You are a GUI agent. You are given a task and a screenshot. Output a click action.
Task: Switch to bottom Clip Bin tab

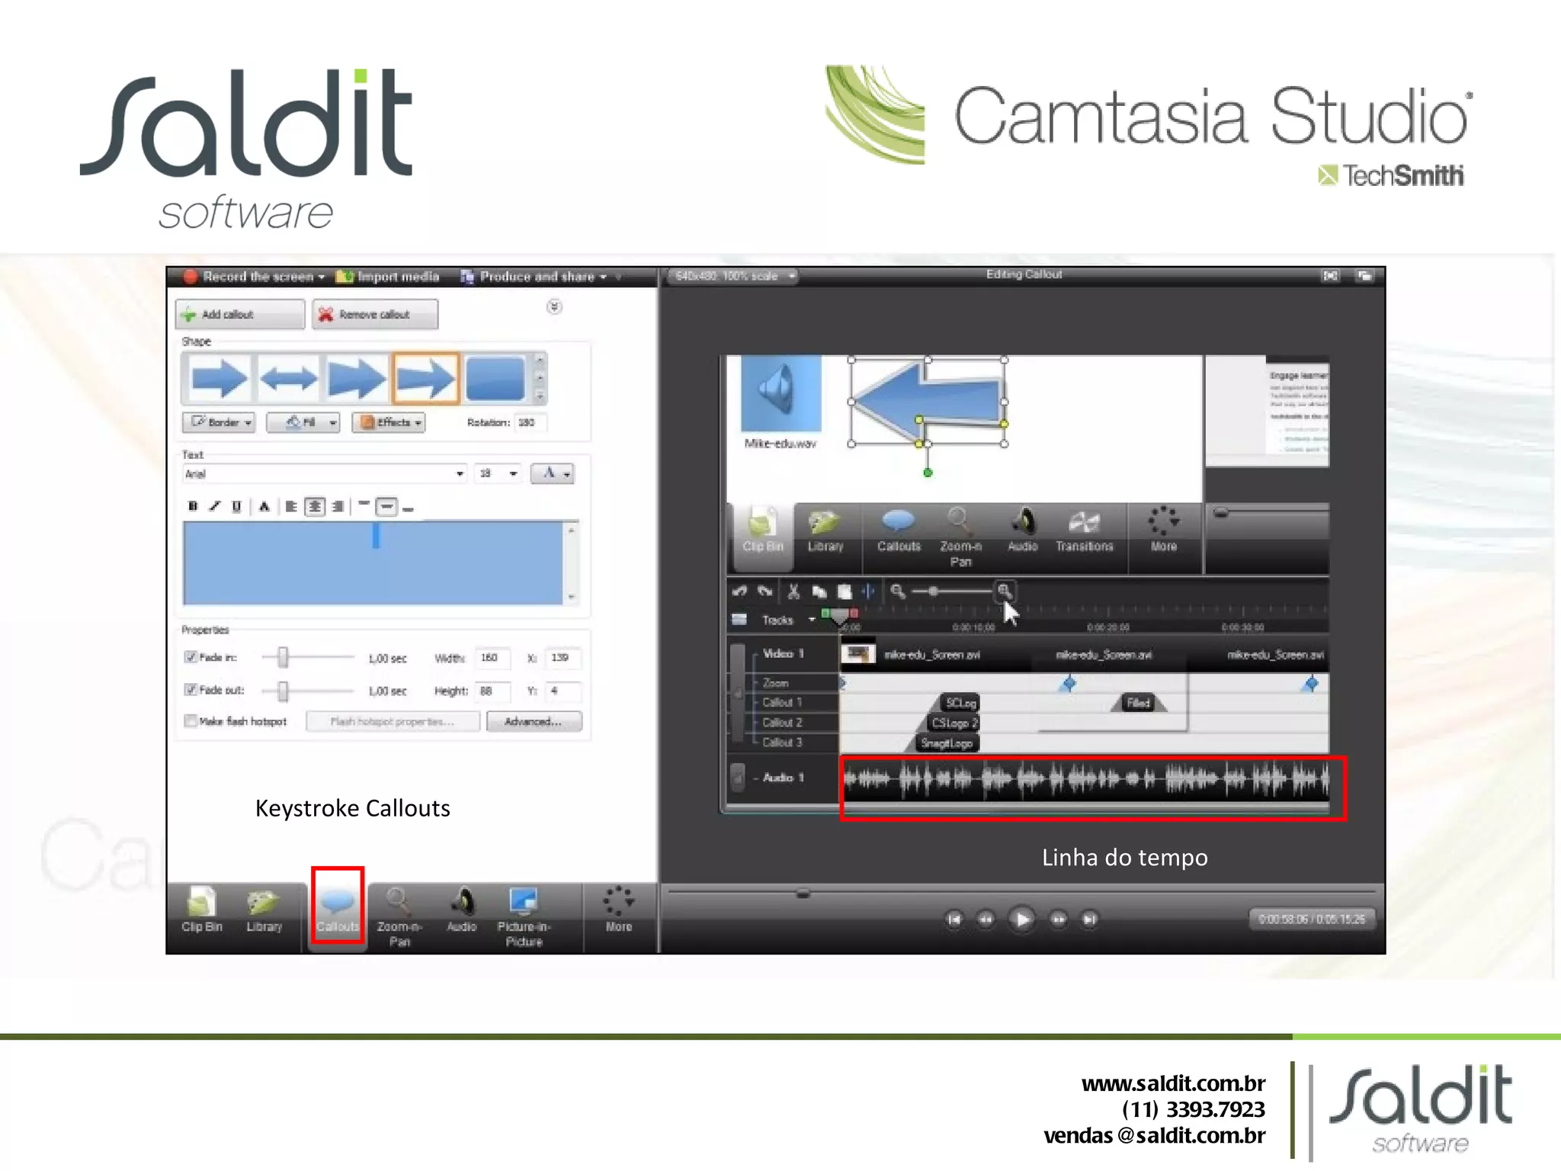(x=201, y=910)
